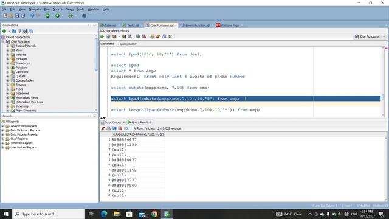
Task: Select the Triggers tree item
Action: [x=21, y=85]
